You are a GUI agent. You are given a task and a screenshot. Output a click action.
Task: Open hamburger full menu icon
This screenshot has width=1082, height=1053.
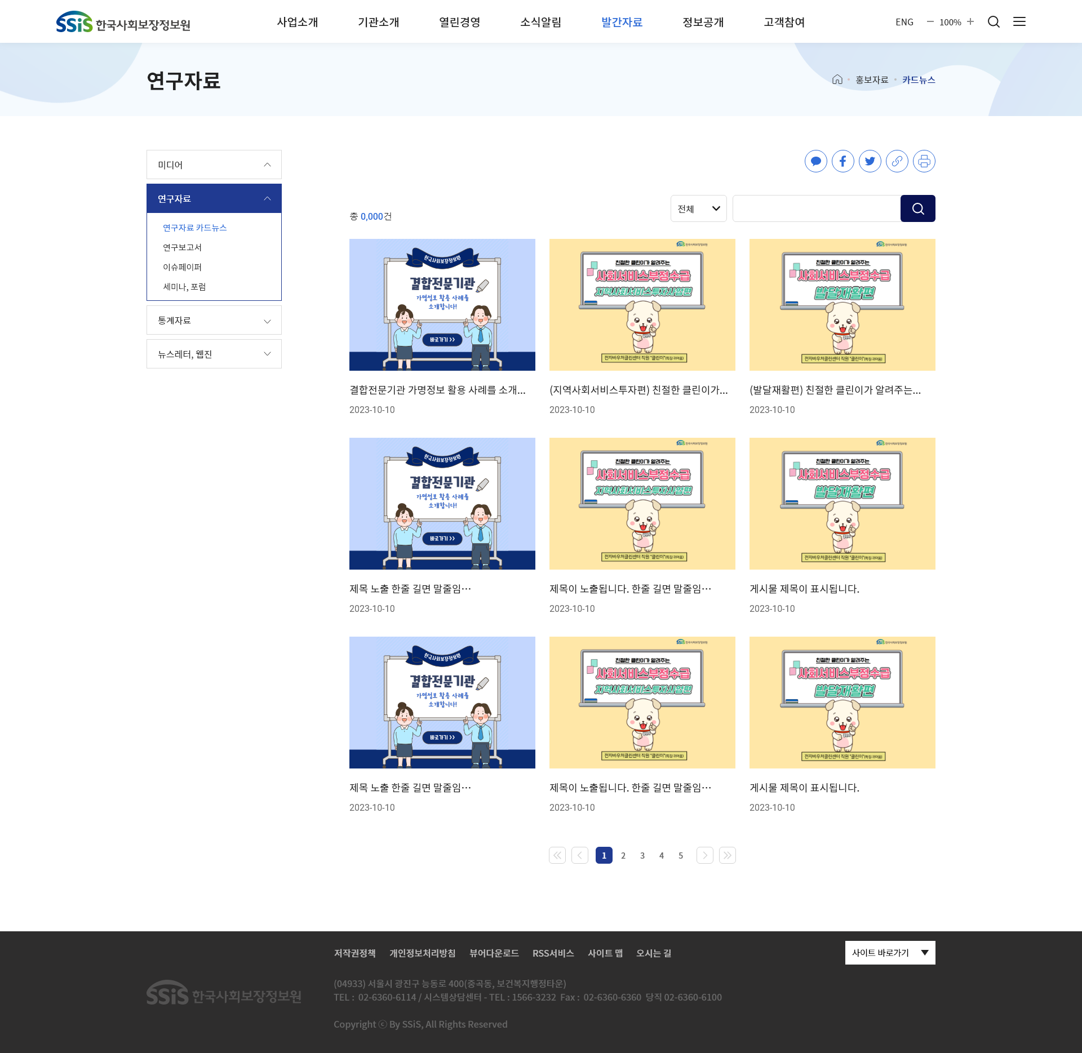1019,21
